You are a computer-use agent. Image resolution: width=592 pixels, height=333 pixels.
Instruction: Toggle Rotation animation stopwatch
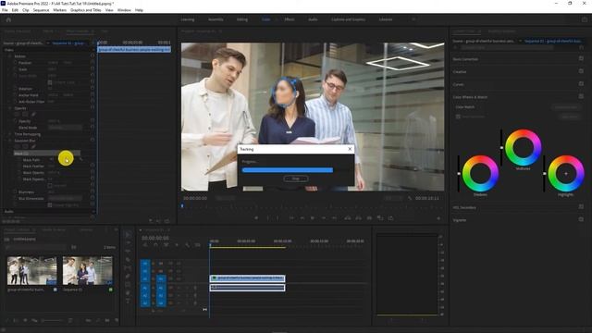16,89
